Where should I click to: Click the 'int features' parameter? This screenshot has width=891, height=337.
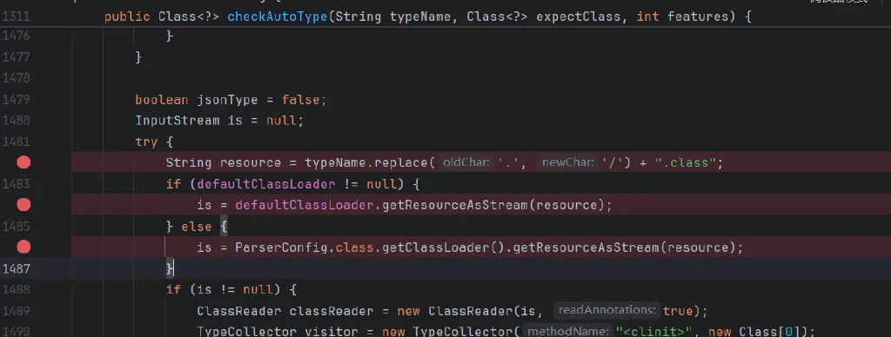point(682,17)
